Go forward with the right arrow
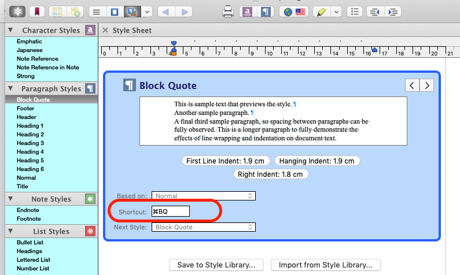The height and width of the screenshot is (275, 460). (x=185, y=12)
